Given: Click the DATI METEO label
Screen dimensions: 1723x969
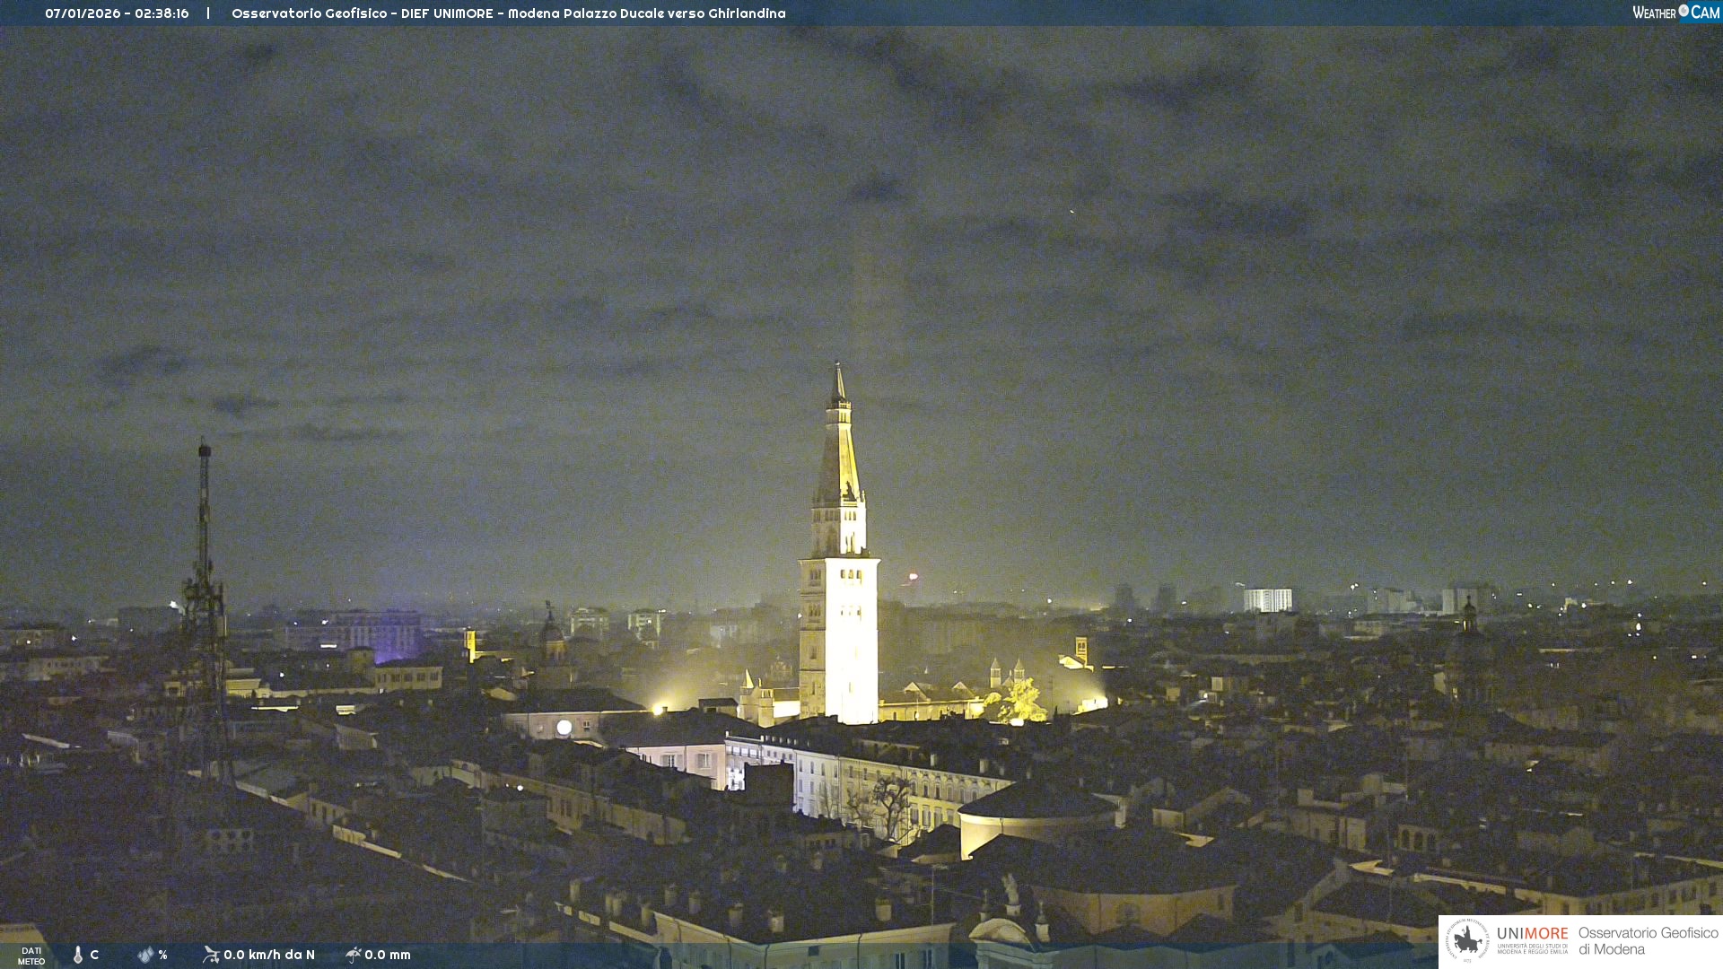Looking at the screenshot, I should tap(31, 956).
